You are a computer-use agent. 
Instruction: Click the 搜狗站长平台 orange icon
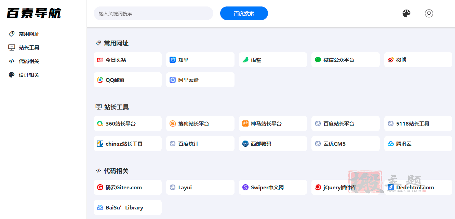click(173, 123)
